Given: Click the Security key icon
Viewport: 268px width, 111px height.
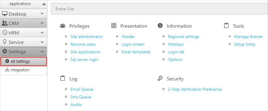Looking at the screenshot, I should click(160, 78).
